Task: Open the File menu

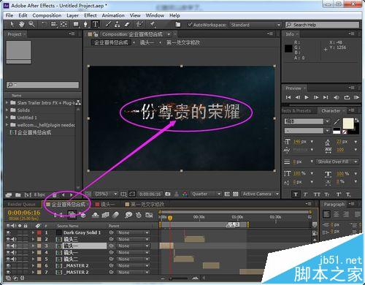Action: tap(9, 15)
